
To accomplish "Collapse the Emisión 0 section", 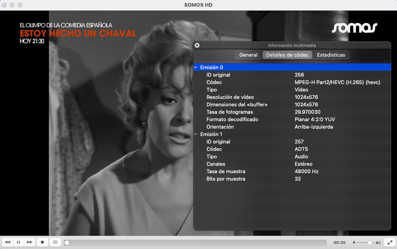I will [x=196, y=68].
